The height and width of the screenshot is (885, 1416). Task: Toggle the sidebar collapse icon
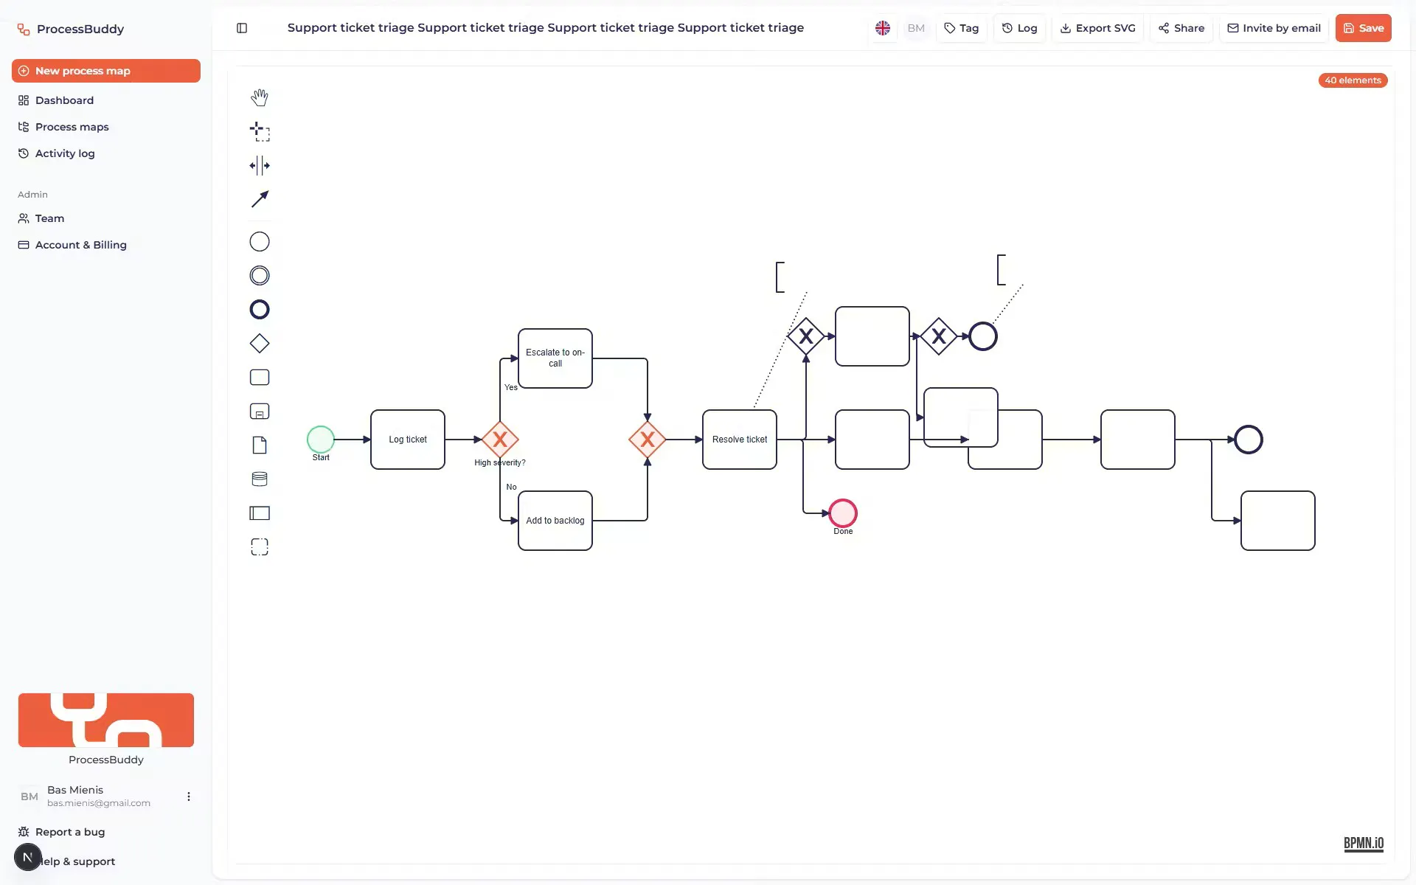242,28
